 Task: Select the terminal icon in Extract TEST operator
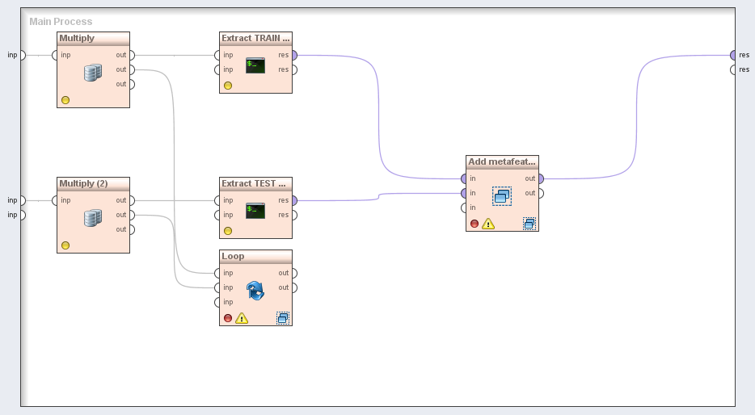(255, 211)
